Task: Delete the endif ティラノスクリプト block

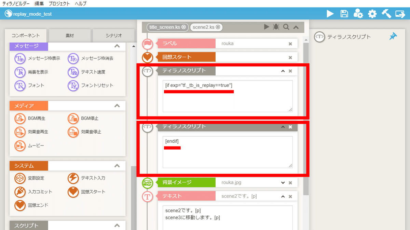Action: pyautogui.click(x=290, y=127)
